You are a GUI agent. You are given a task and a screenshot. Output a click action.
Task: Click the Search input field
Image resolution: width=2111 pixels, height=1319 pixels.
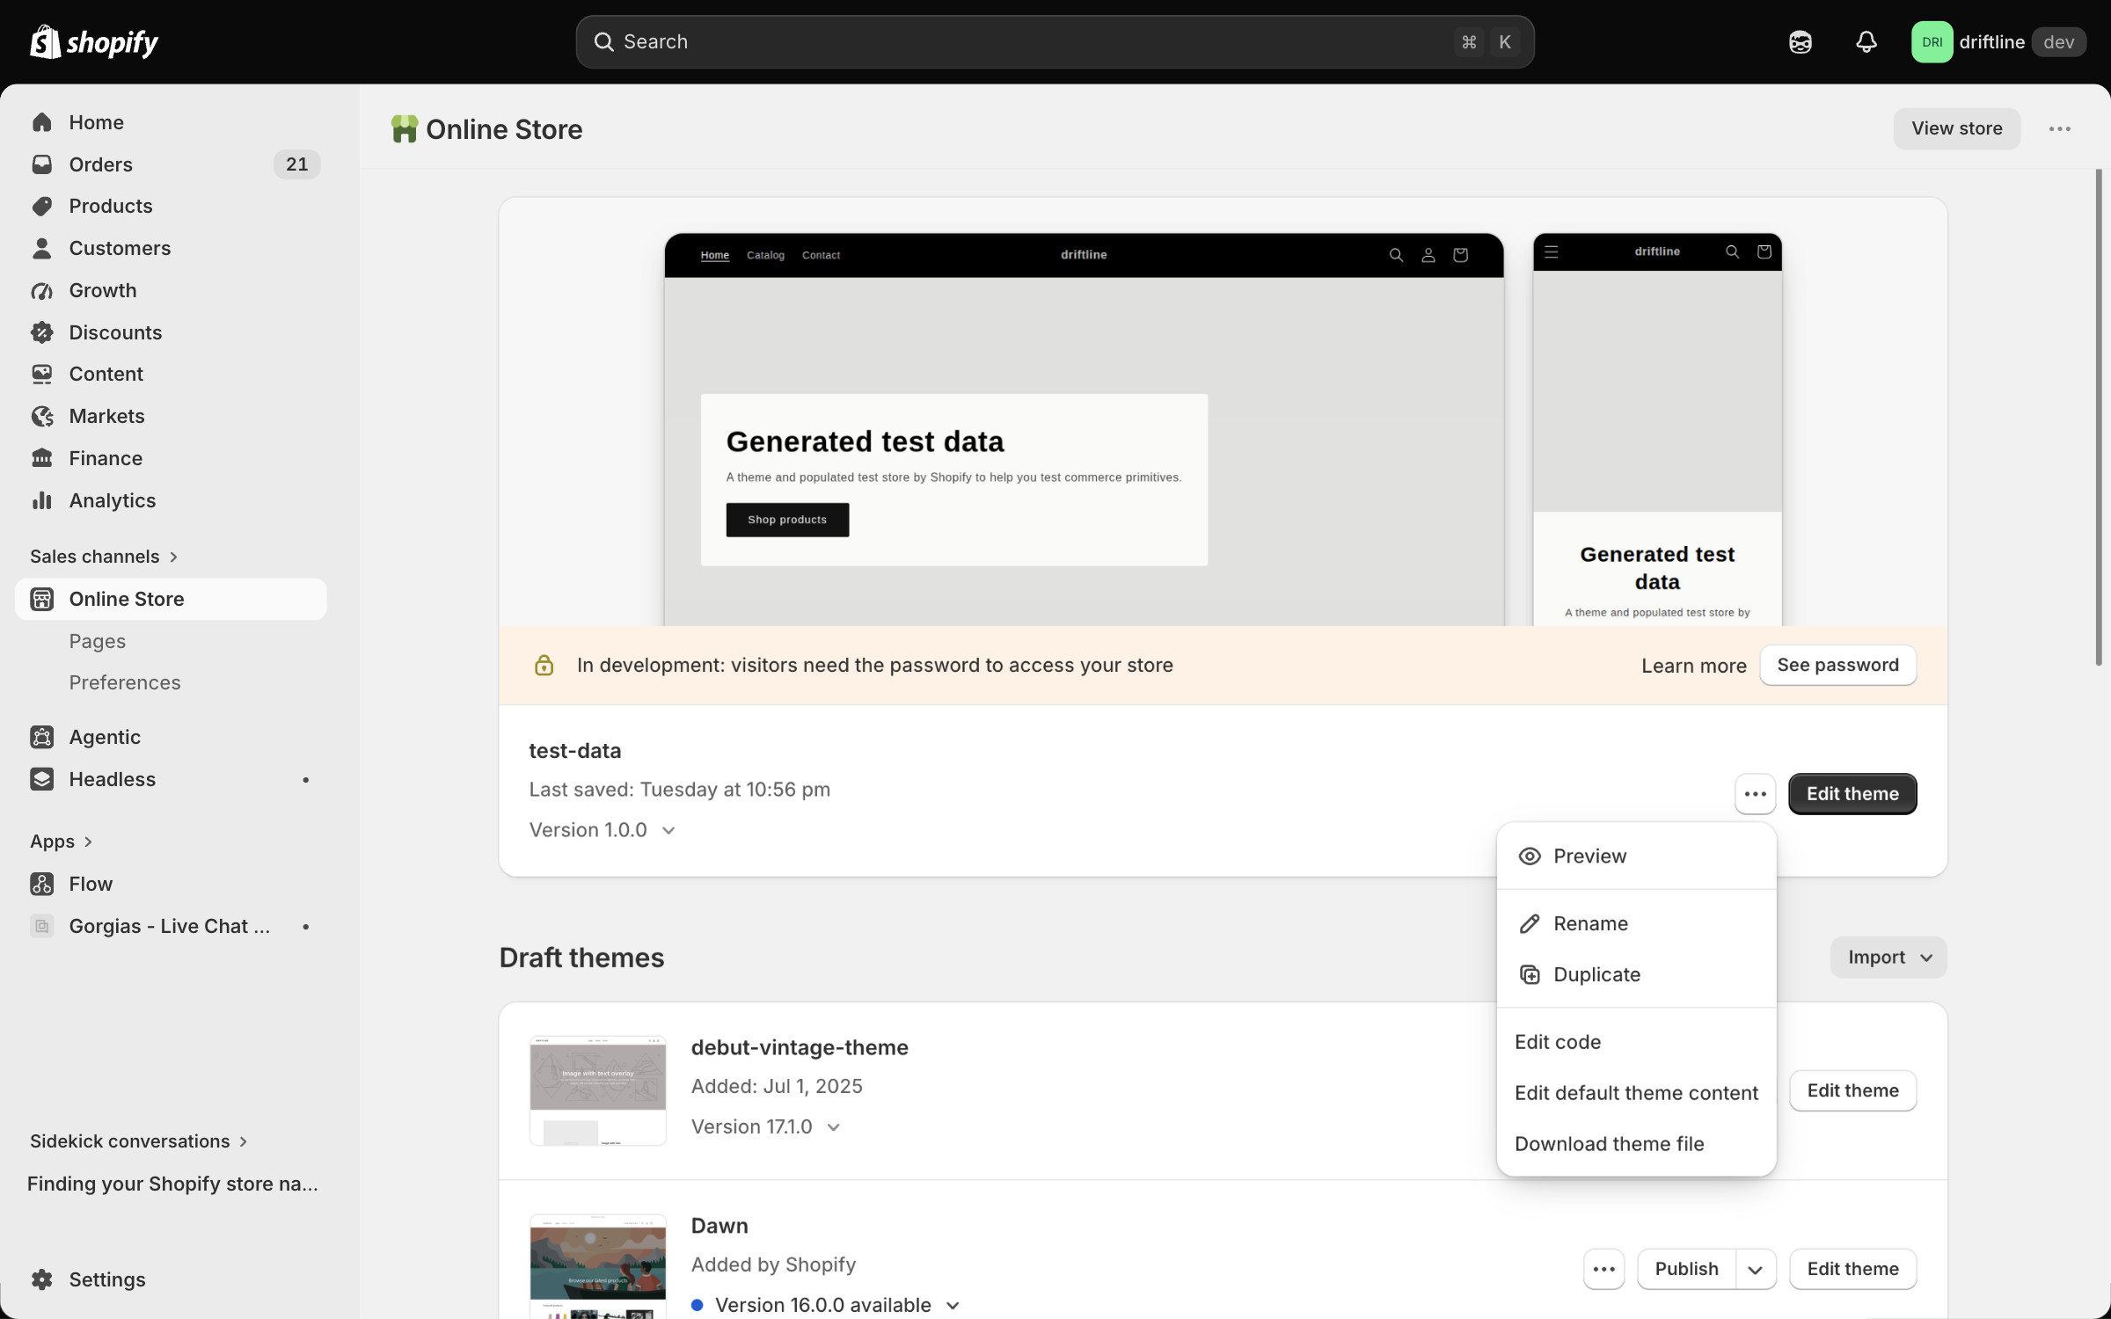click(x=1055, y=41)
